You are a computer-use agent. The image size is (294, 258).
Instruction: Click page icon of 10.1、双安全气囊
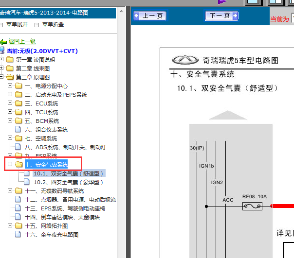click(27, 173)
